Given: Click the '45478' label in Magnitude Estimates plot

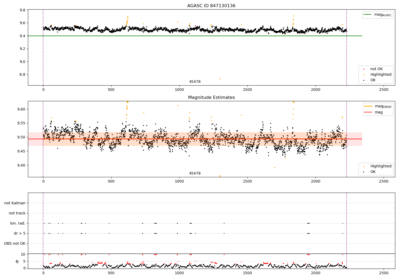Looking at the screenshot, I should click(195, 174).
